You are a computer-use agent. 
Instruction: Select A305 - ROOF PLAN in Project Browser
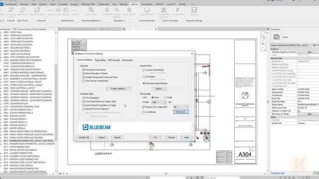coord(12,32)
